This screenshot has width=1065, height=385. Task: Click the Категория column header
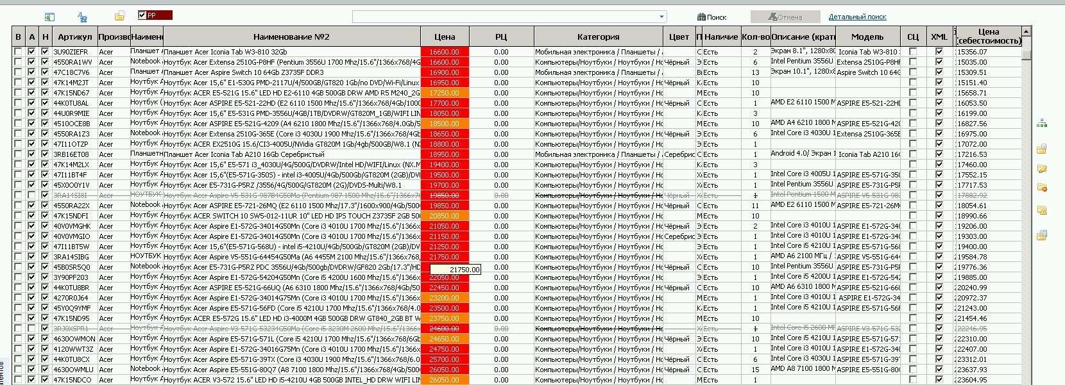coord(598,37)
